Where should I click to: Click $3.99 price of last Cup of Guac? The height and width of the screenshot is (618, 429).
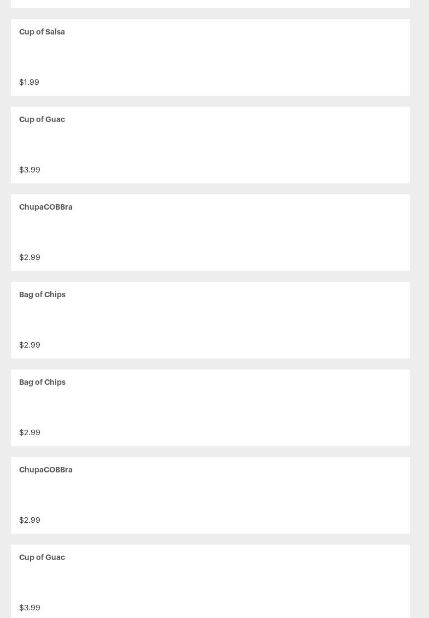click(x=30, y=608)
